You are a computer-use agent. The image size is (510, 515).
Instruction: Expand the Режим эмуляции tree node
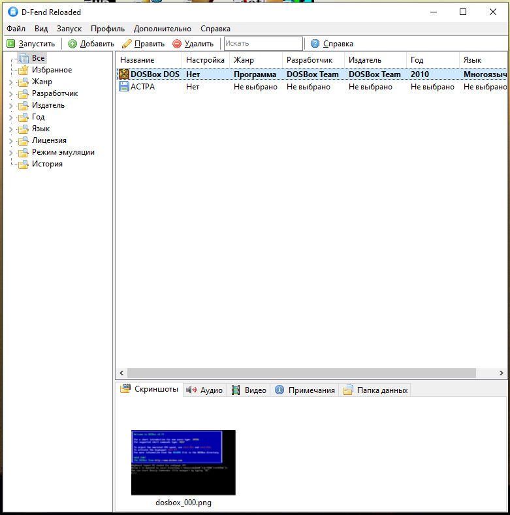click(11, 153)
